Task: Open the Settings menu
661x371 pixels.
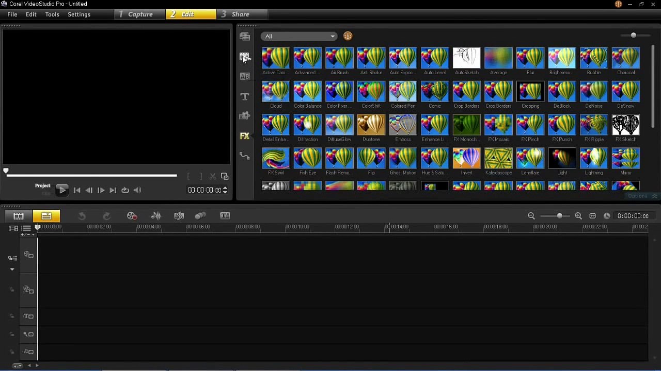Action: 79,14
